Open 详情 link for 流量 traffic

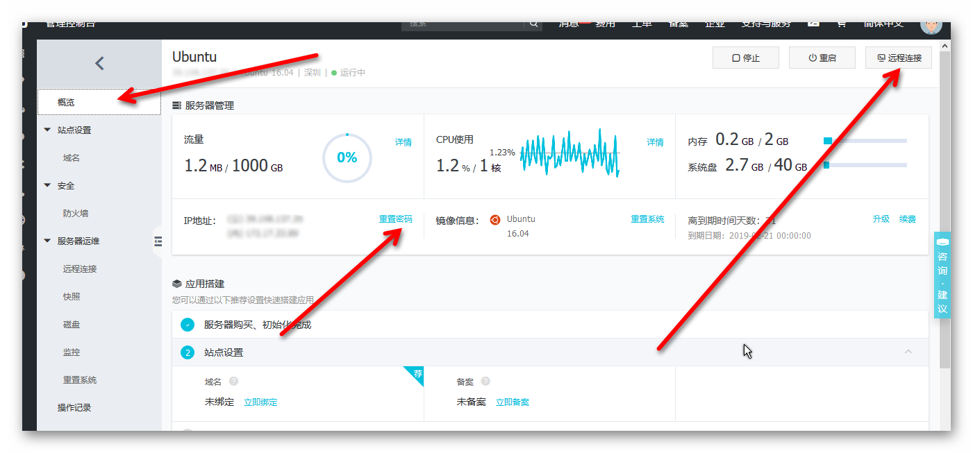tap(404, 142)
